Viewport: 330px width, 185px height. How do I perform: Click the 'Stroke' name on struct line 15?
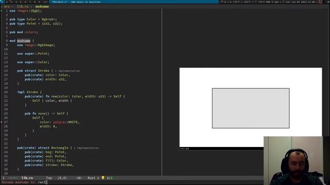tap(43, 71)
